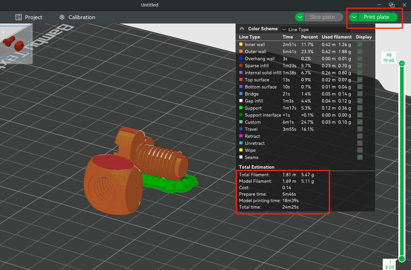Click the bottom layer 1 height 0.20 label
This screenshot has width=411, height=270.
click(x=390, y=264)
